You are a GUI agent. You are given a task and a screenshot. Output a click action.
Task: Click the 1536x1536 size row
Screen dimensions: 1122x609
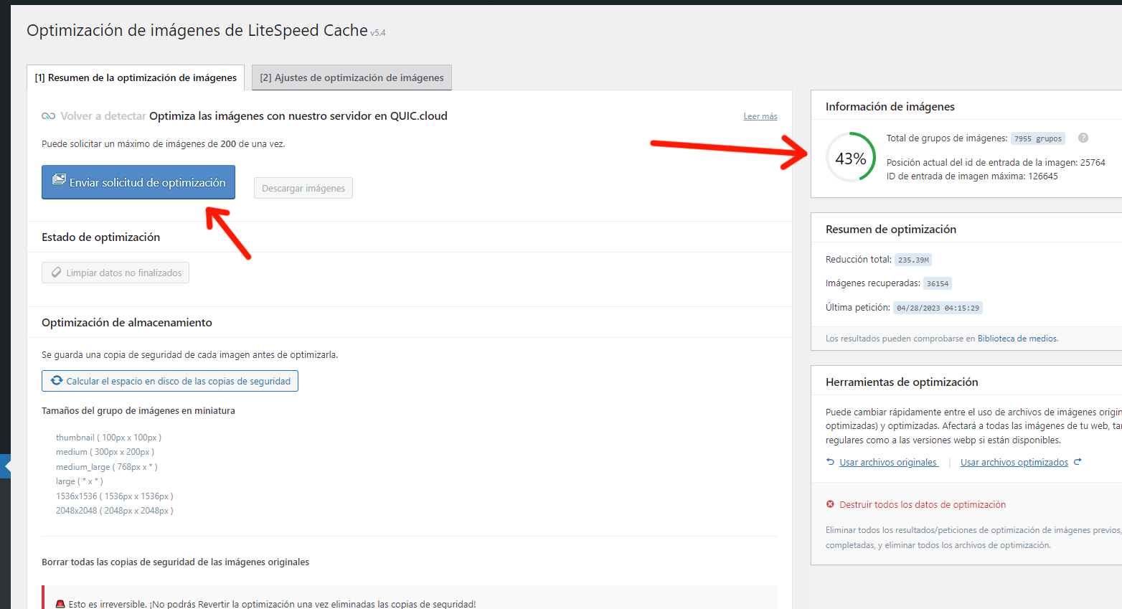[115, 496]
